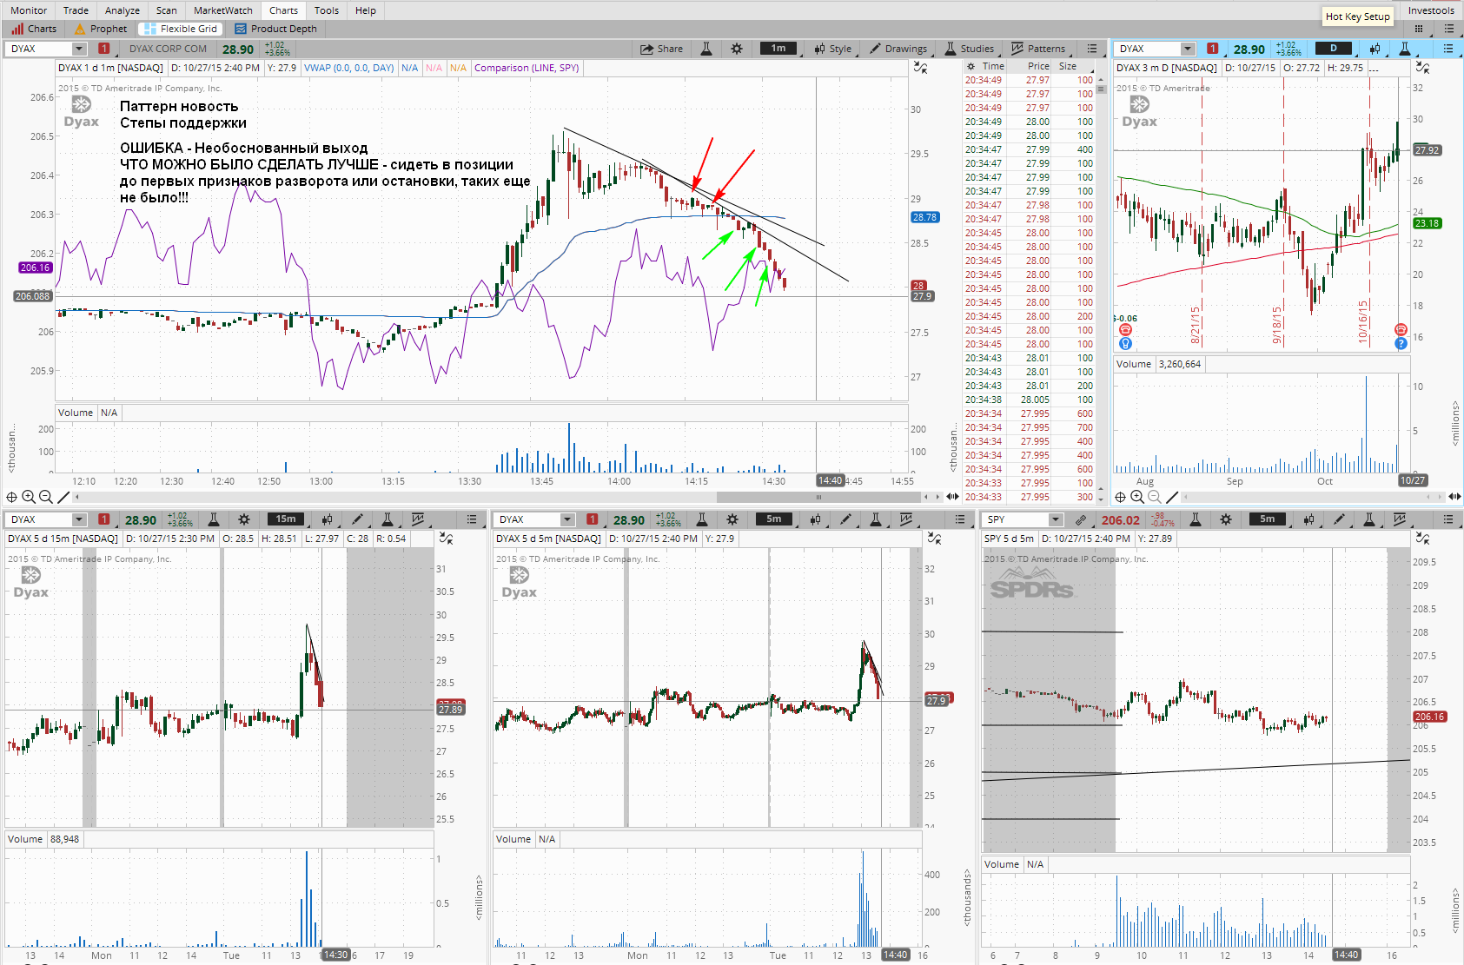Click the red link number 1 on main chart

coord(104,49)
